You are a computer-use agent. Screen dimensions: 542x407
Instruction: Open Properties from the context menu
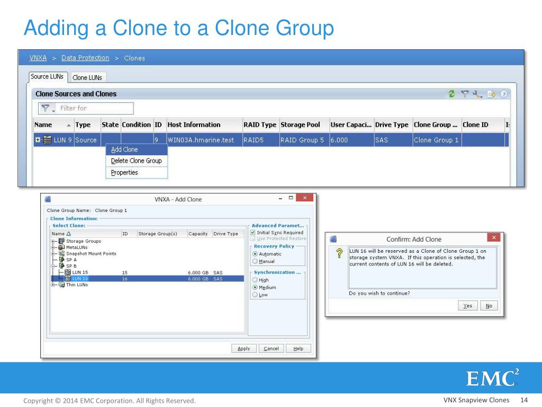click(x=137, y=172)
